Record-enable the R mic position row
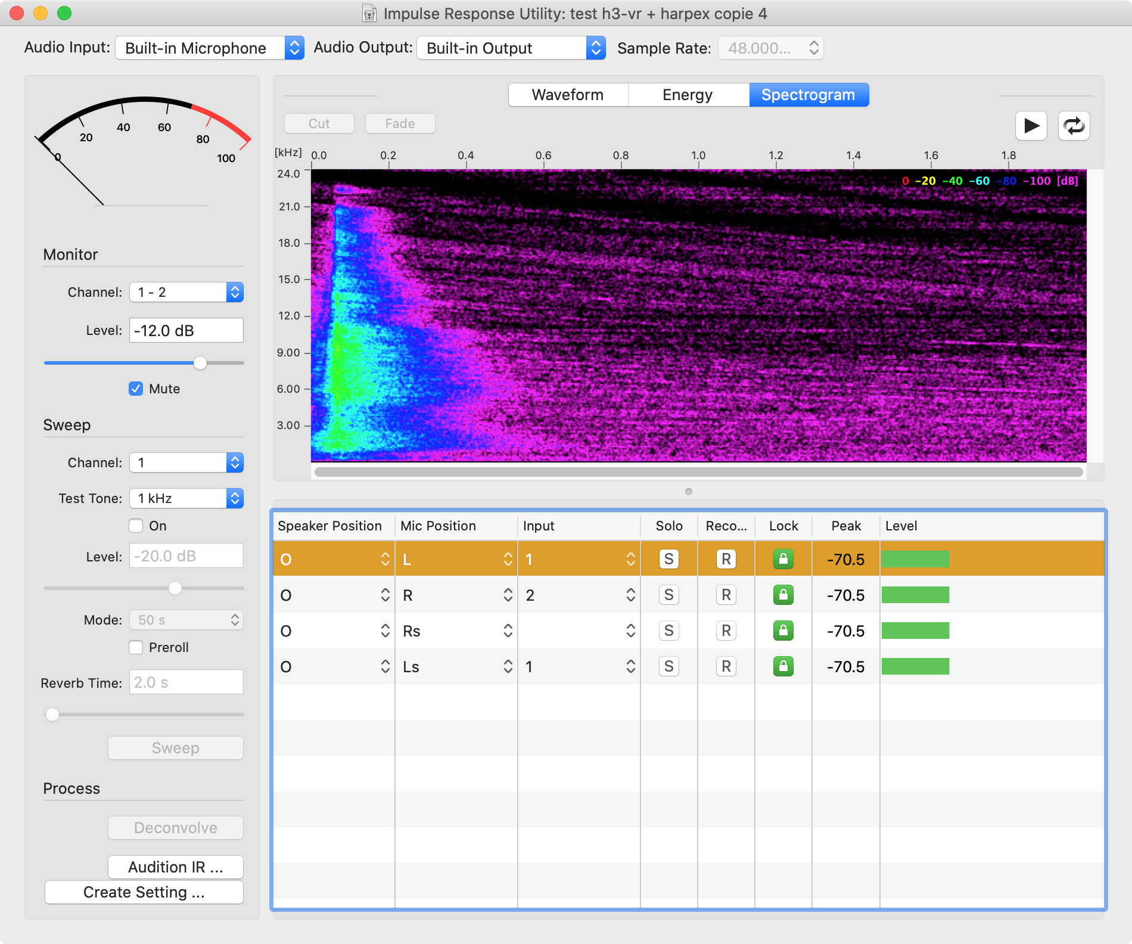The image size is (1132, 944). 726,595
